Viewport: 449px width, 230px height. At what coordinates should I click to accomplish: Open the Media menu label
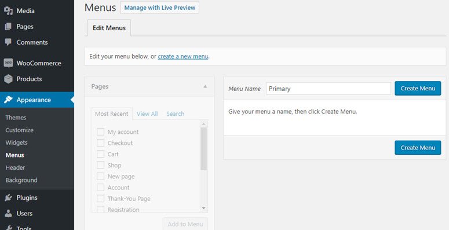click(25, 11)
